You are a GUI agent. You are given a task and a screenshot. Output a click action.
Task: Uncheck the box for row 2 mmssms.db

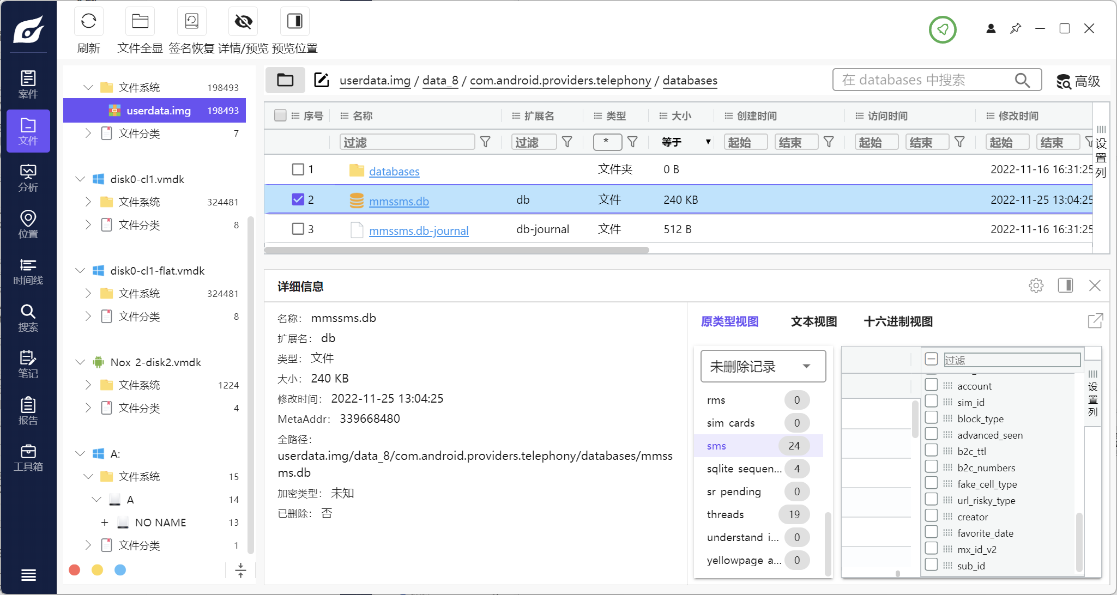298,199
